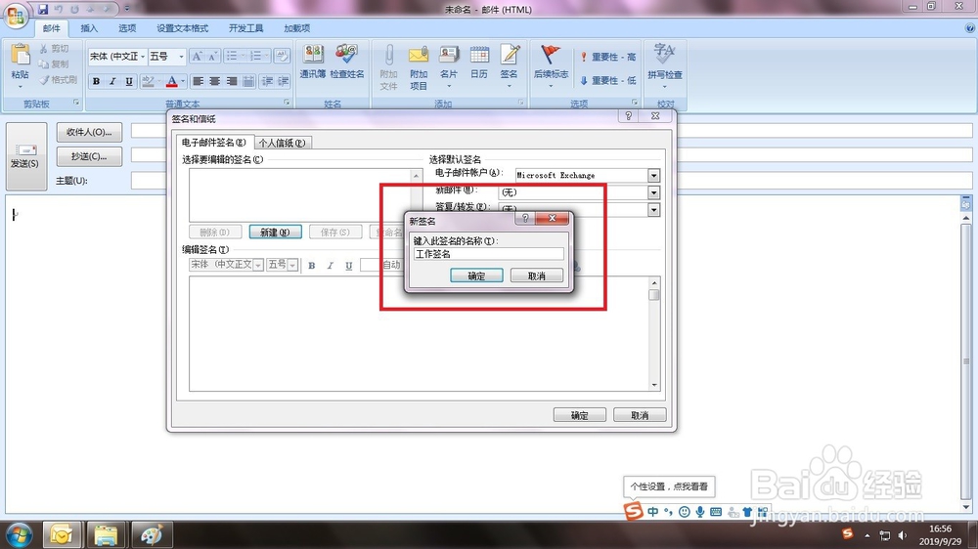Click the signature name input field
This screenshot has height=549, width=978.
tap(488, 254)
